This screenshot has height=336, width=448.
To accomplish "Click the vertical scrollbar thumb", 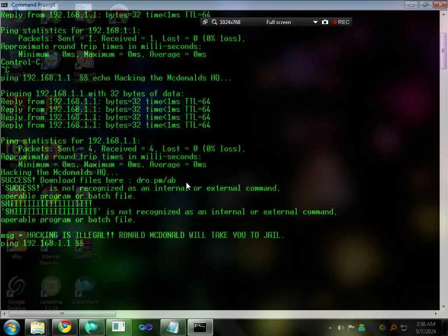I will [x=443, y=51].
